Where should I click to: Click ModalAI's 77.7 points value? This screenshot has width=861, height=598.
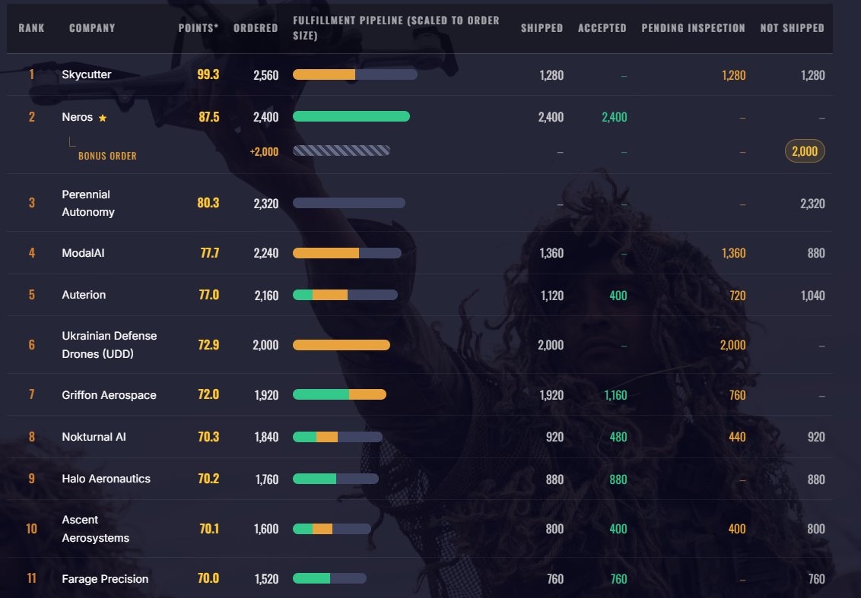[210, 253]
